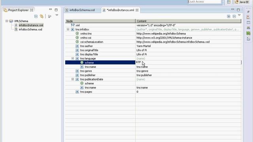Minimize the editor area
The height and width of the screenshot is (142, 253).
232,9
